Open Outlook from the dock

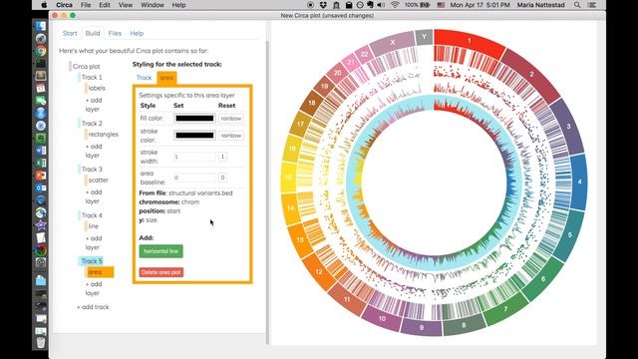(x=41, y=188)
